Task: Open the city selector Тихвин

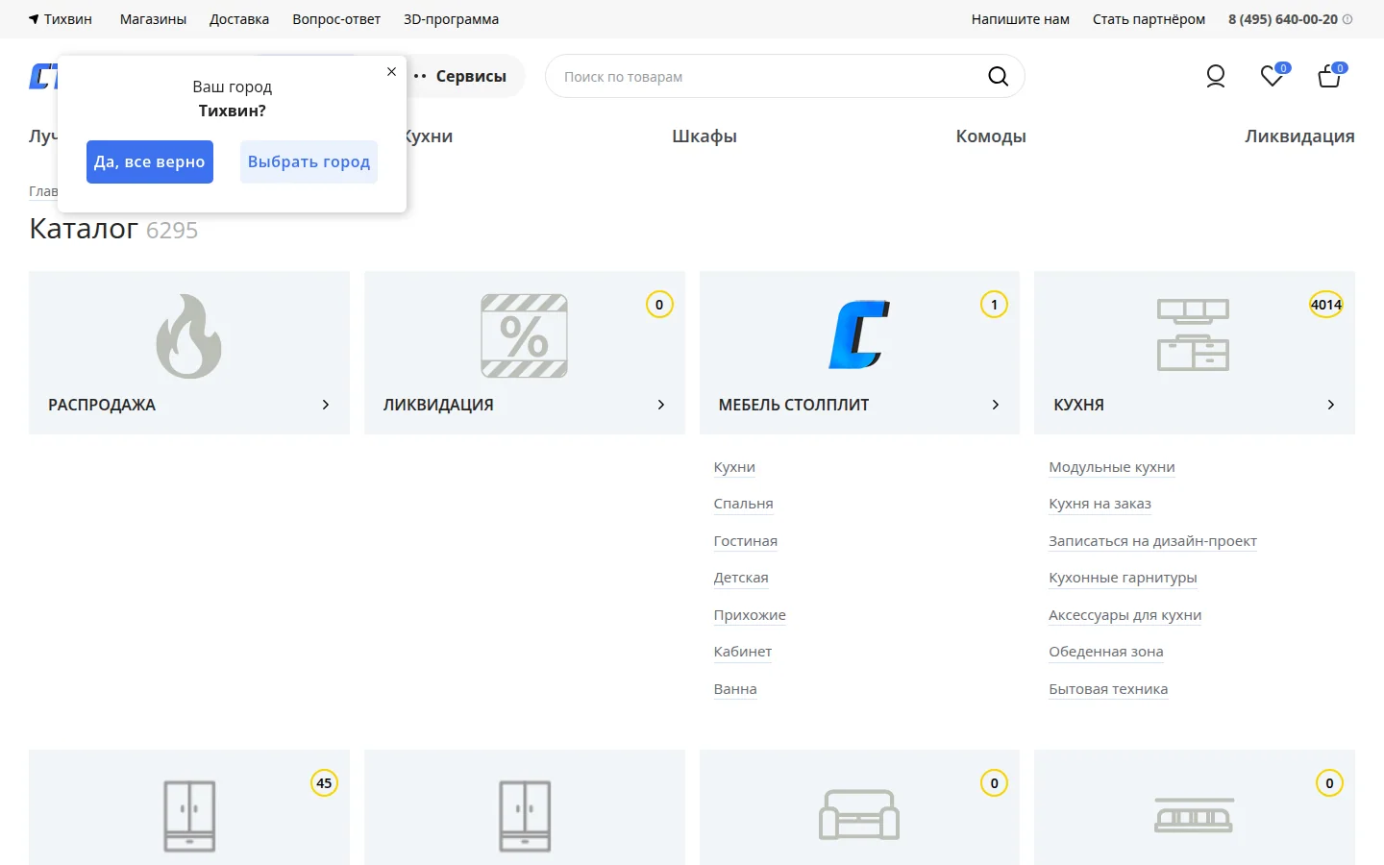Action: 68,19
